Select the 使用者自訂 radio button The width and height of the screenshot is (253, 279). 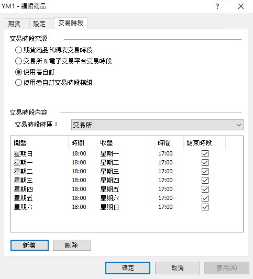(x=35, y=72)
